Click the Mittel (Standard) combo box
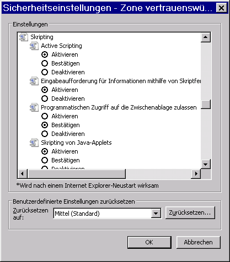Image resolution: width=230 pixels, height=262 pixels. pos(108,214)
